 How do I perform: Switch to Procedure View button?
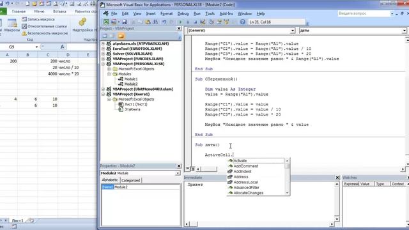coord(187,169)
